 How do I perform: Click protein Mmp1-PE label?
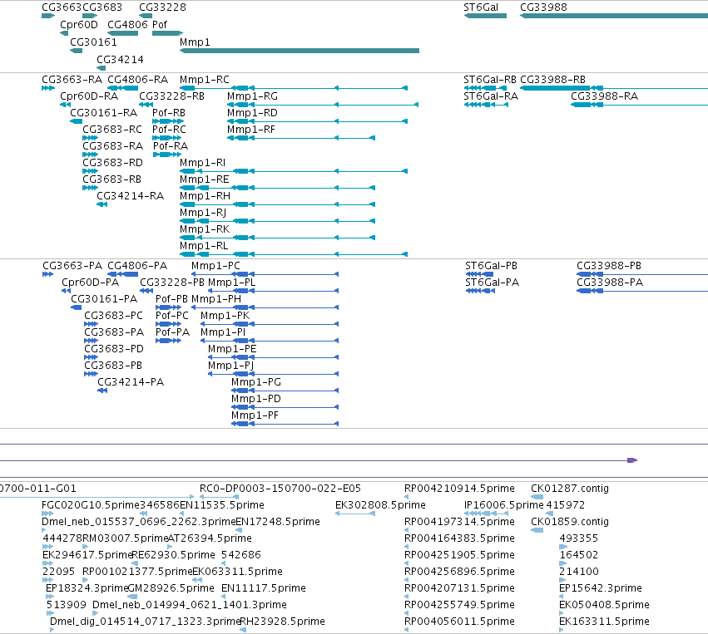pyautogui.click(x=232, y=349)
